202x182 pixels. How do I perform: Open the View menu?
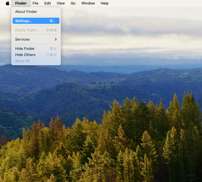pyautogui.click(x=61, y=3)
